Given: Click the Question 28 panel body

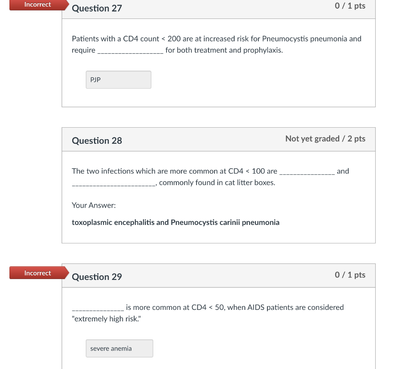Looking at the screenshot, I should (x=218, y=197).
